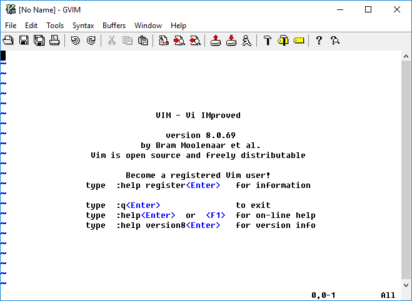Screen dimensions: 412x301
Task: Click the 'All' status indicator
Action: coord(388,295)
